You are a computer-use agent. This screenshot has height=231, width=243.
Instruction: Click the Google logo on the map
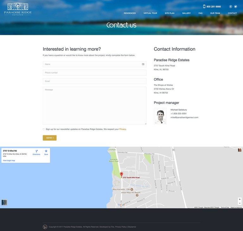pyautogui.click(x=121, y=205)
